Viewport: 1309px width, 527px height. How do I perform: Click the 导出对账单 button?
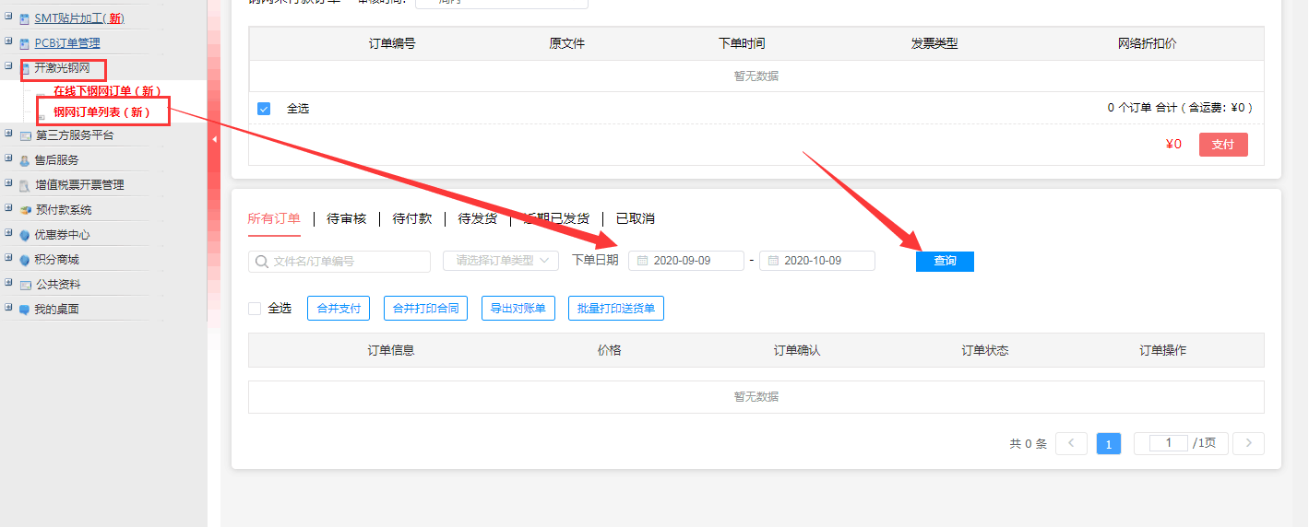[x=518, y=309]
